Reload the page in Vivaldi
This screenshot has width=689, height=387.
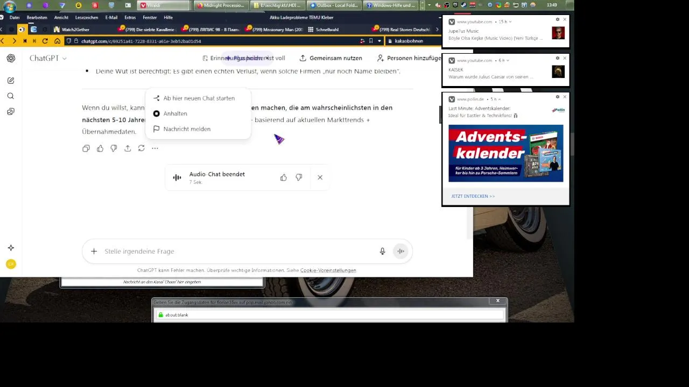tap(45, 41)
